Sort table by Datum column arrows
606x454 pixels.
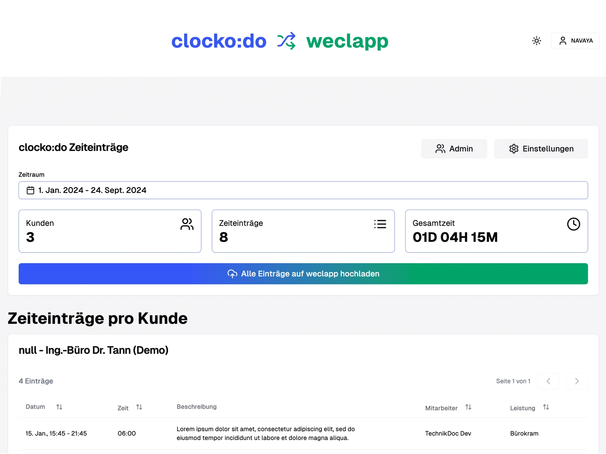coord(59,407)
